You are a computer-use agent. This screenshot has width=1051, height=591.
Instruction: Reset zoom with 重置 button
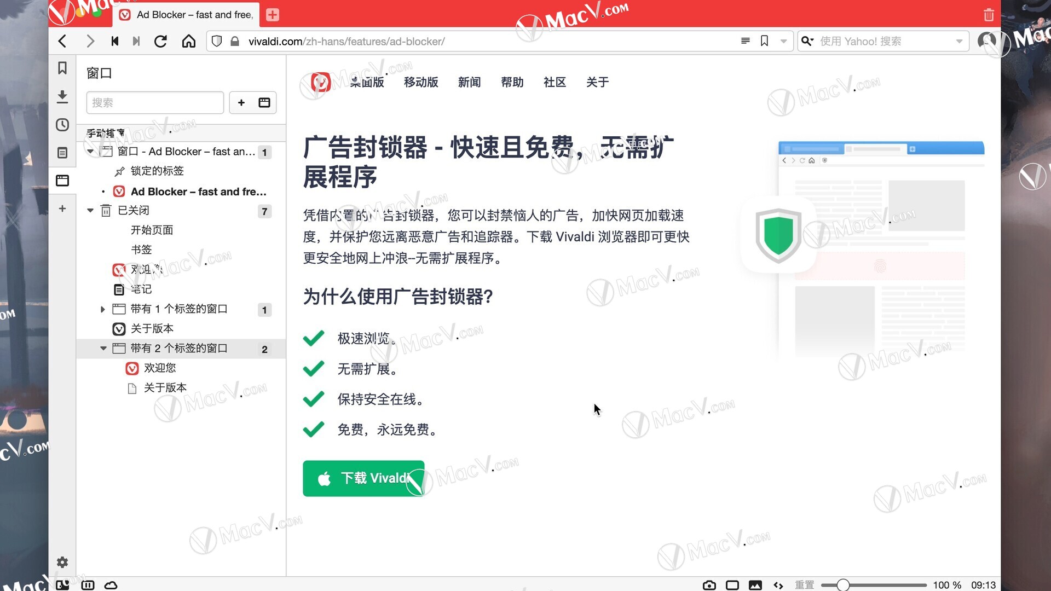click(x=805, y=585)
